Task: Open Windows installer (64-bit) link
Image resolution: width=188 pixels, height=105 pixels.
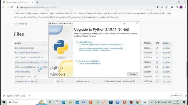Action: tap(26, 81)
